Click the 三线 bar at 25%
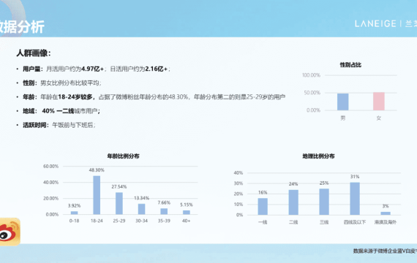Screen dimensions: 417x263 coord(324,202)
